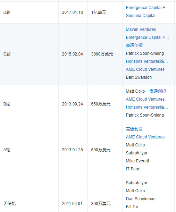Open Emergence Capital P... link in C轮 row

pos(147,37)
